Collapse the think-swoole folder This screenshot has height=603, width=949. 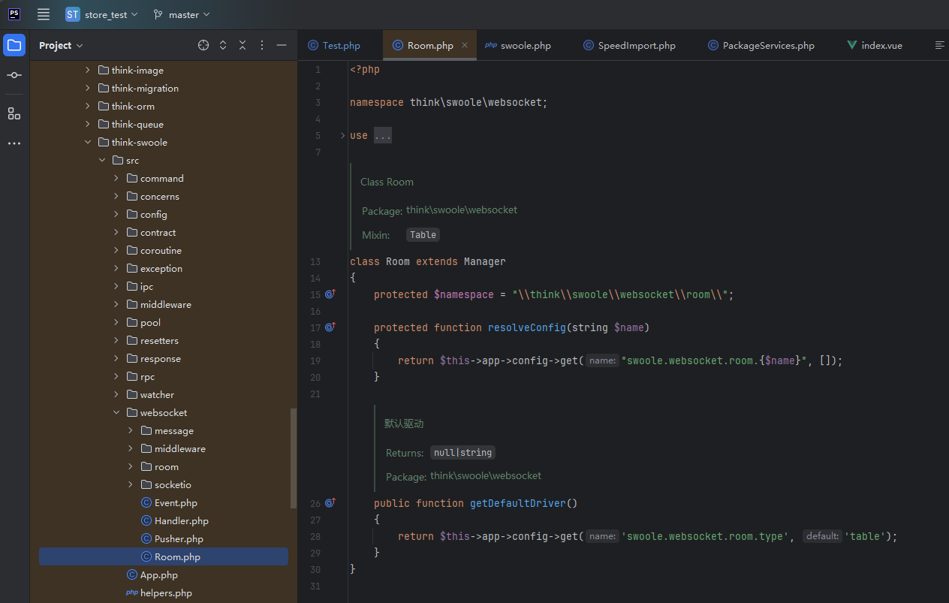pos(87,142)
